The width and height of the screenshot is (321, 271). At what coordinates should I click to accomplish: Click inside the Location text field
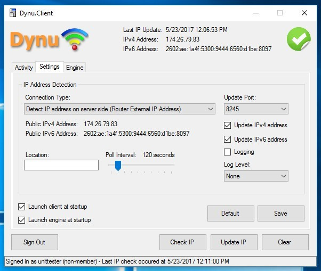click(61, 165)
